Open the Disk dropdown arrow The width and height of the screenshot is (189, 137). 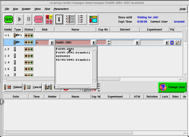click(52, 42)
